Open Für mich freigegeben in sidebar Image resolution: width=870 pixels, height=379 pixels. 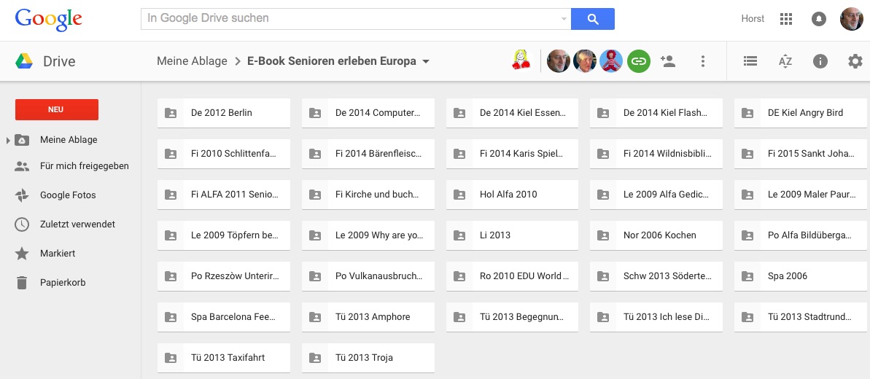click(x=84, y=166)
